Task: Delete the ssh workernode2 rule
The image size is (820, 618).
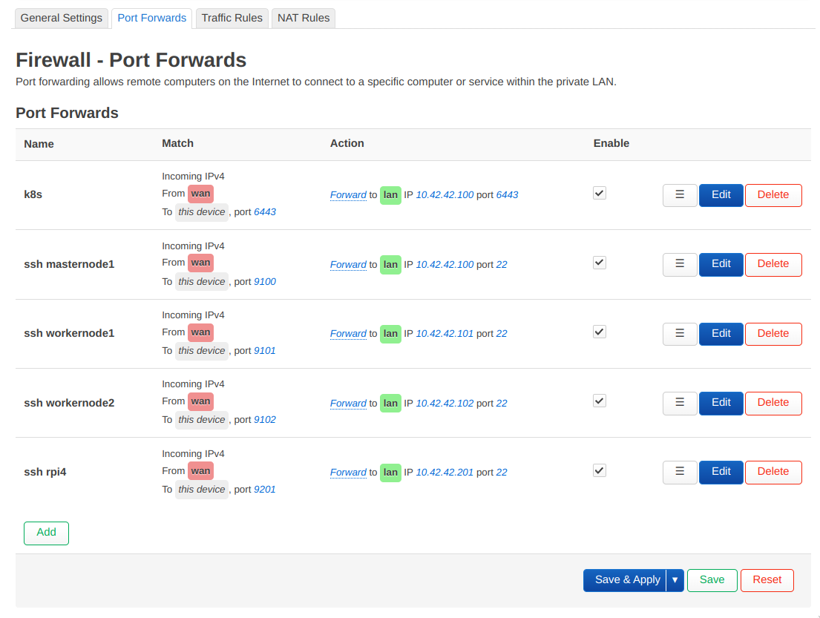Action: point(773,403)
